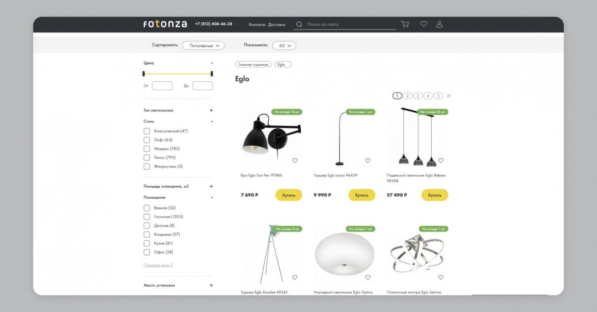Open the Eglo San Peri lamp image

[x=271, y=137]
